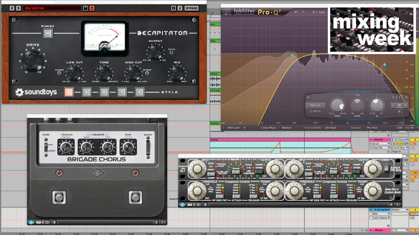Screen dimensions: 419x235
Task: Toggle the AUTO output switch
Action: 171,53
